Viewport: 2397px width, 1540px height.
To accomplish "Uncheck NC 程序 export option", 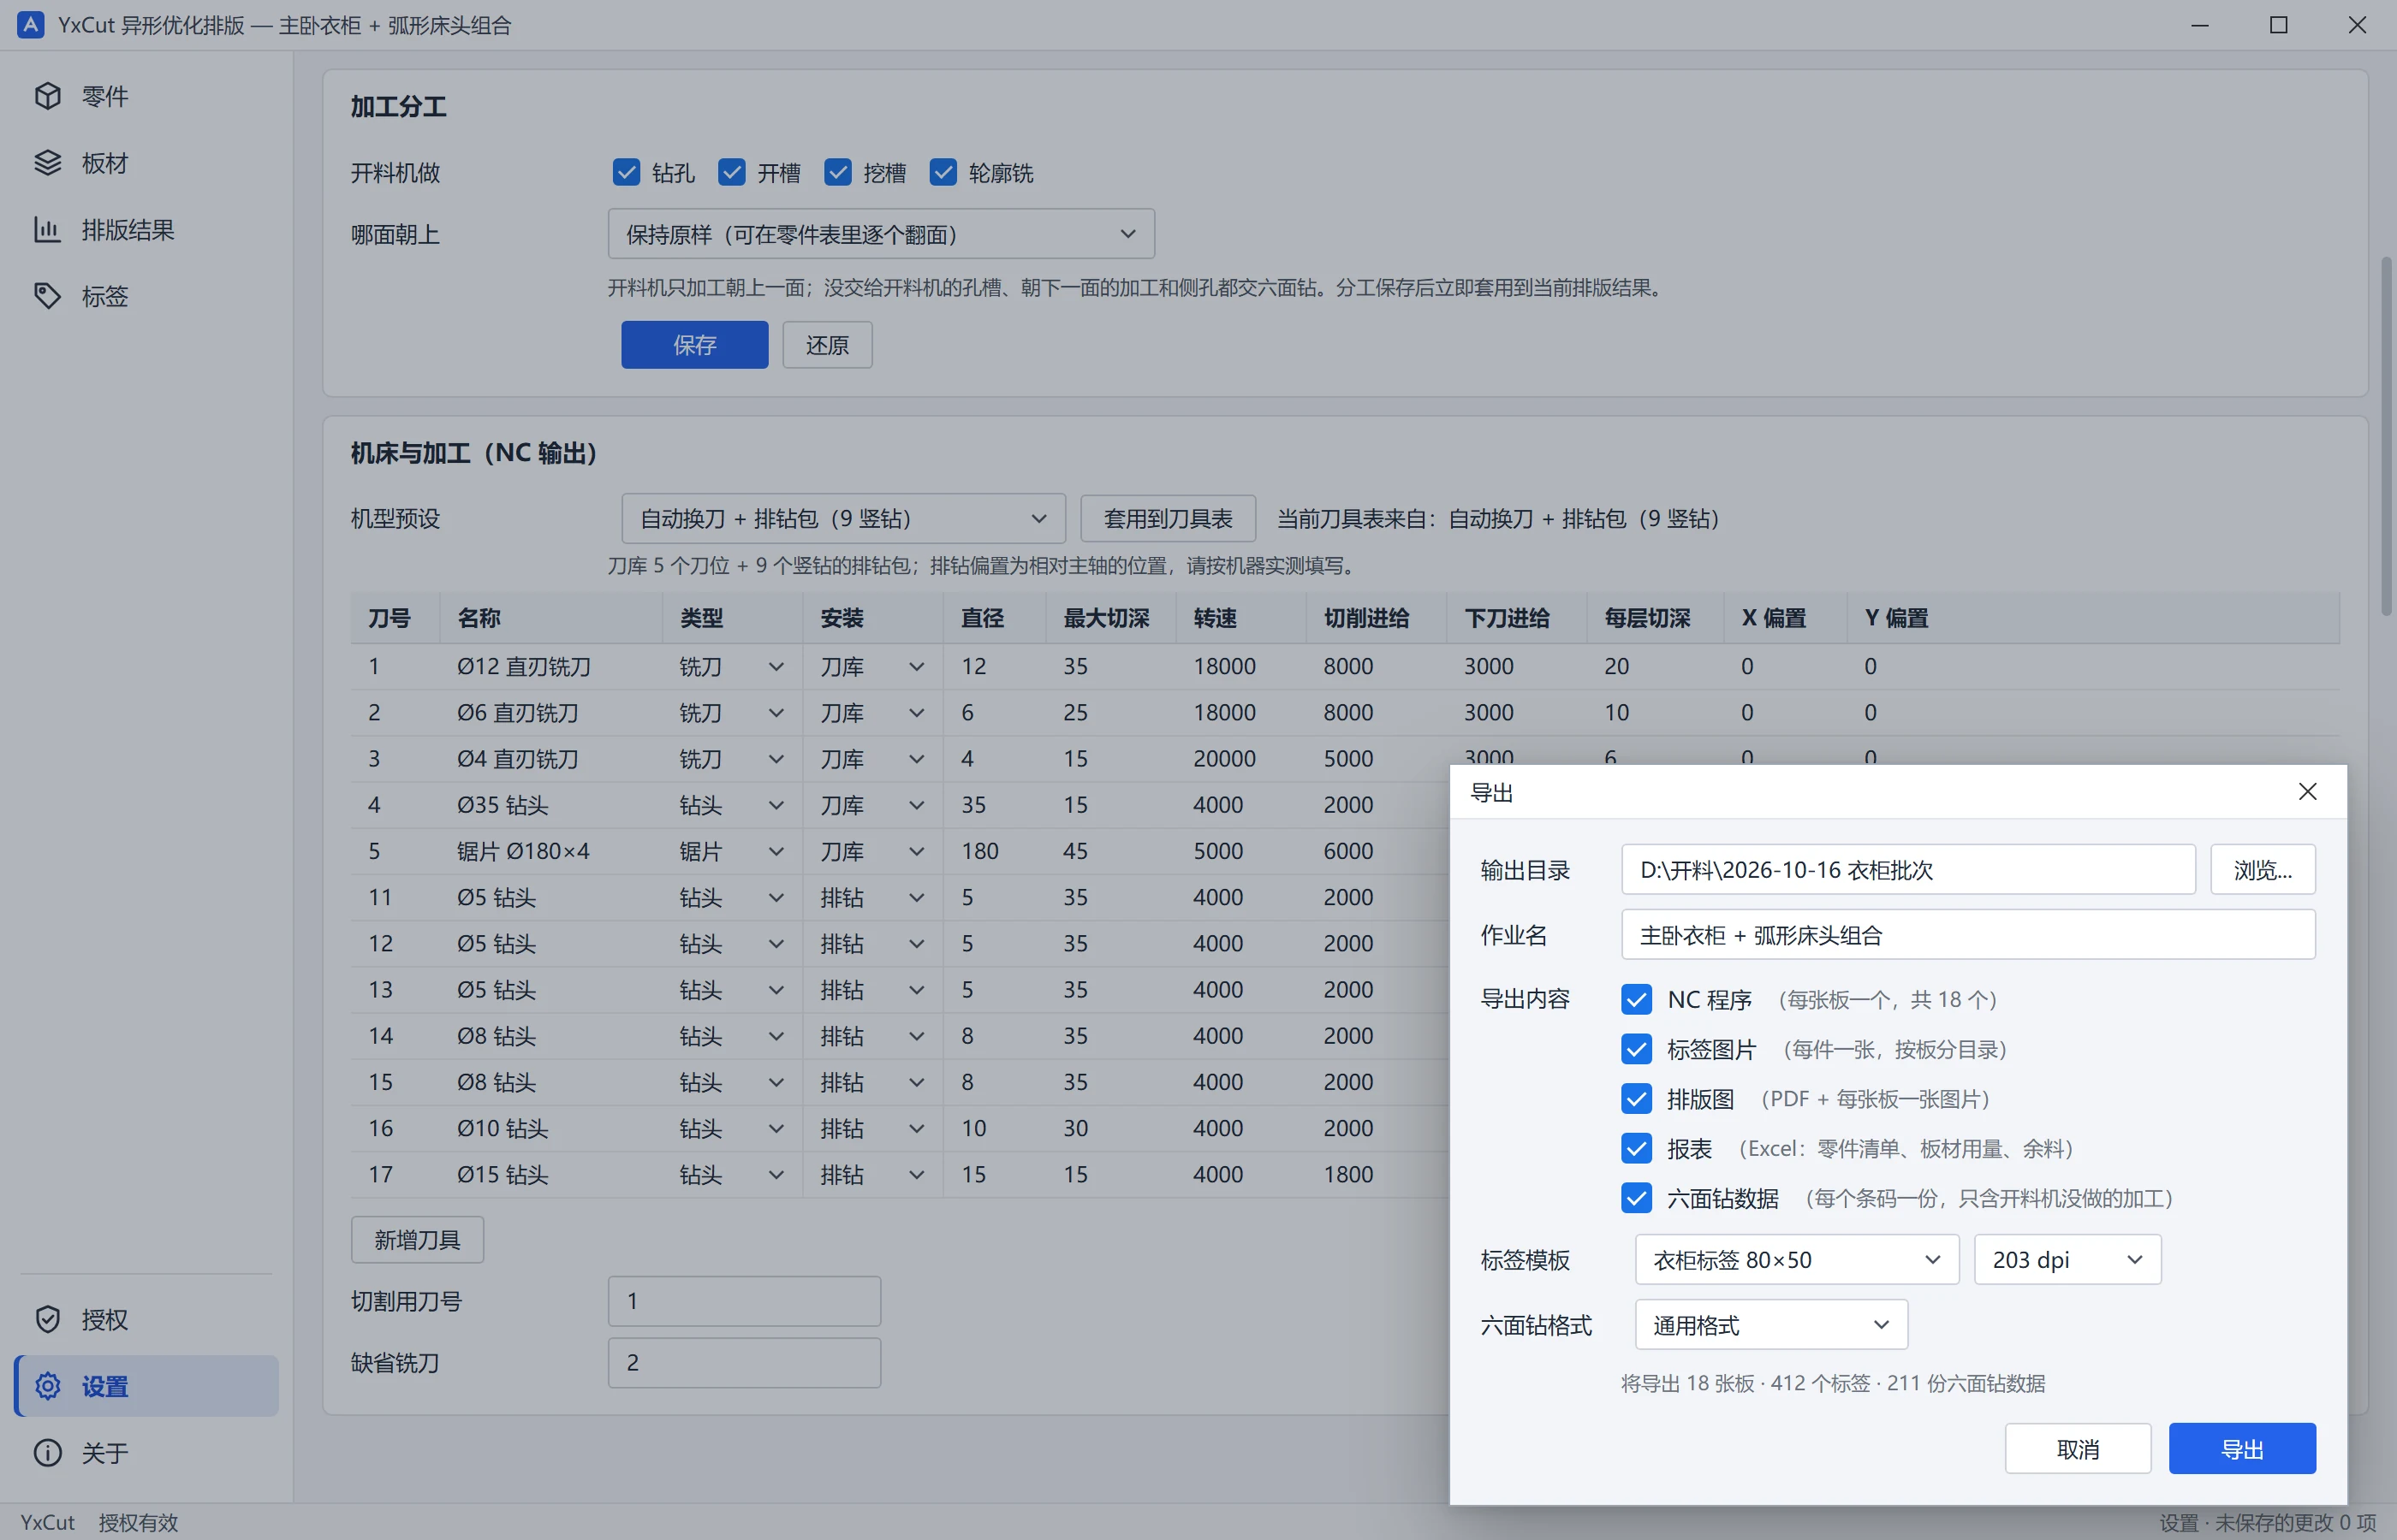I will (1637, 999).
